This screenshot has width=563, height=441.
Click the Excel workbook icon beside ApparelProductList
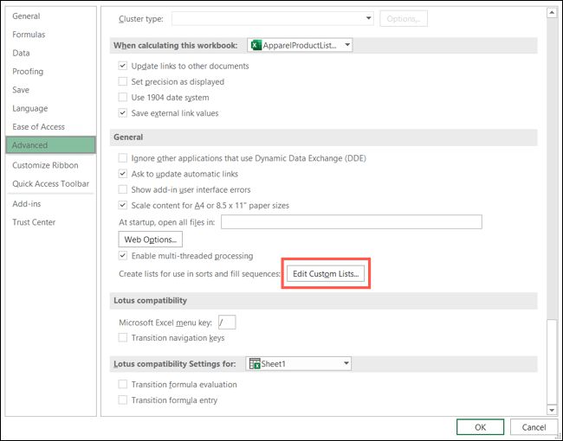(256, 45)
